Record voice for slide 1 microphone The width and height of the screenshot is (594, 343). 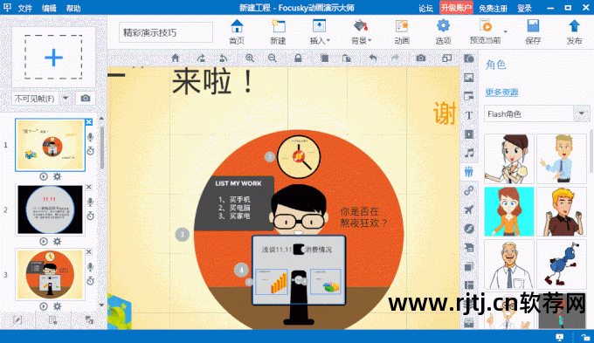pyautogui.click(x=90, y=137)
